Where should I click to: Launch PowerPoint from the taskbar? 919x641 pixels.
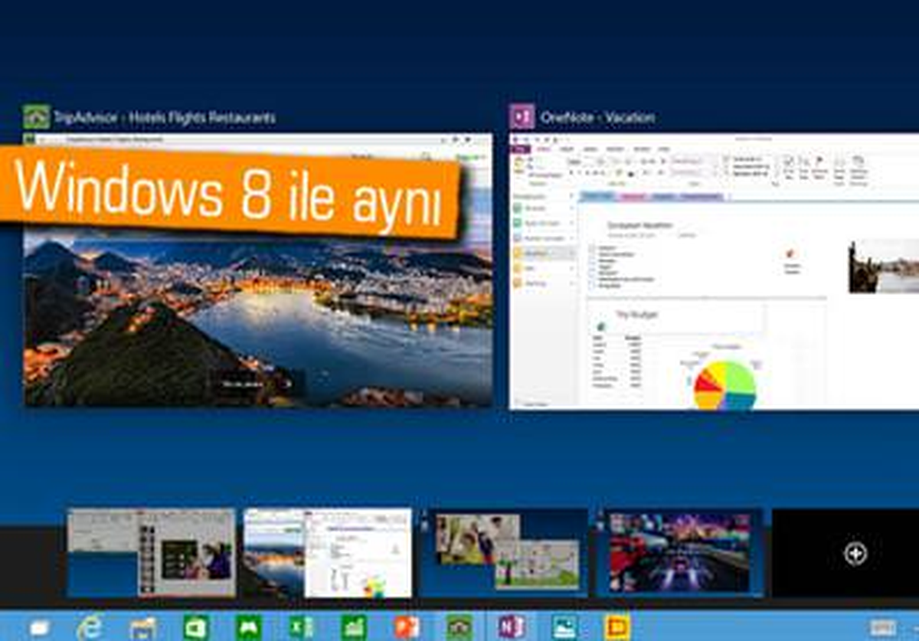(407, 627)
